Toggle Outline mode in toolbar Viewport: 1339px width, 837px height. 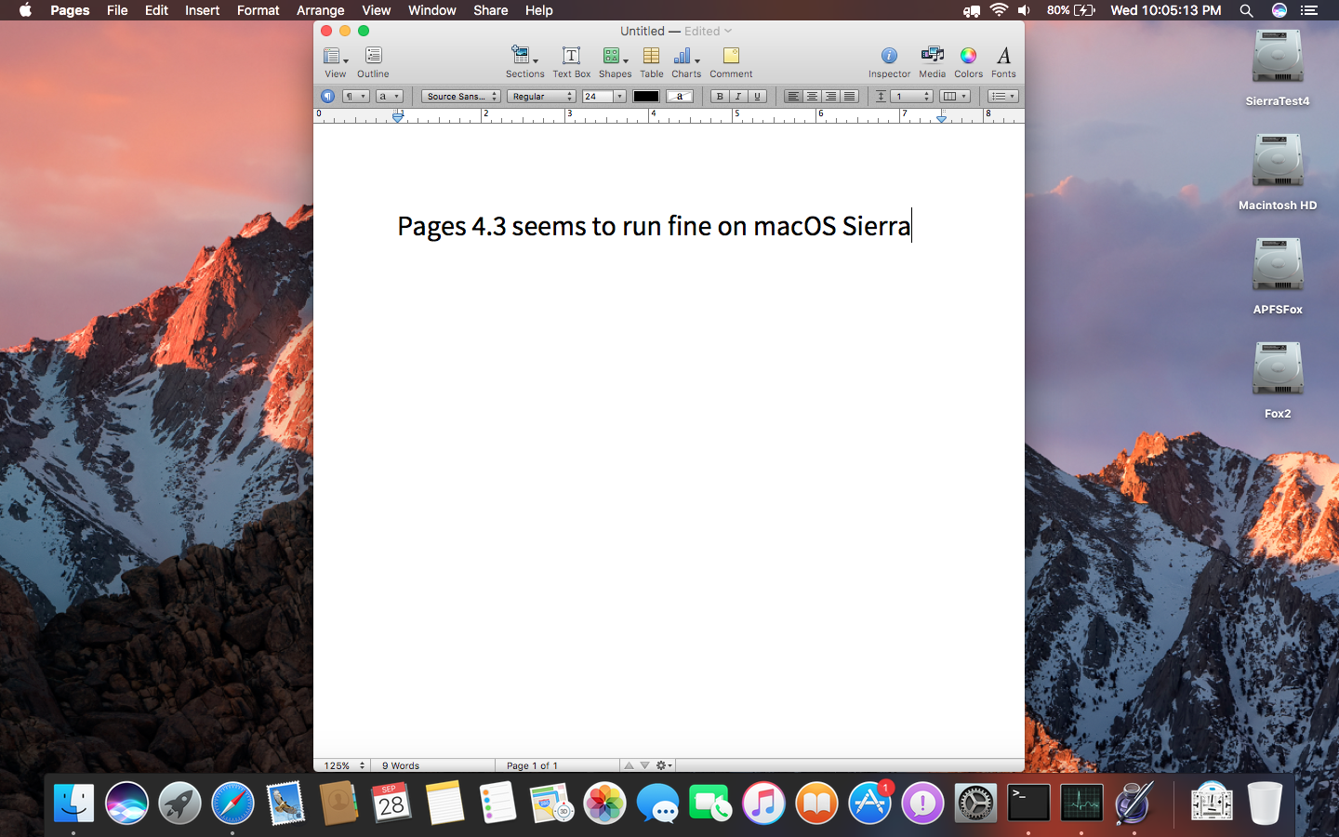pyautogui.click(x=373, y=62)
